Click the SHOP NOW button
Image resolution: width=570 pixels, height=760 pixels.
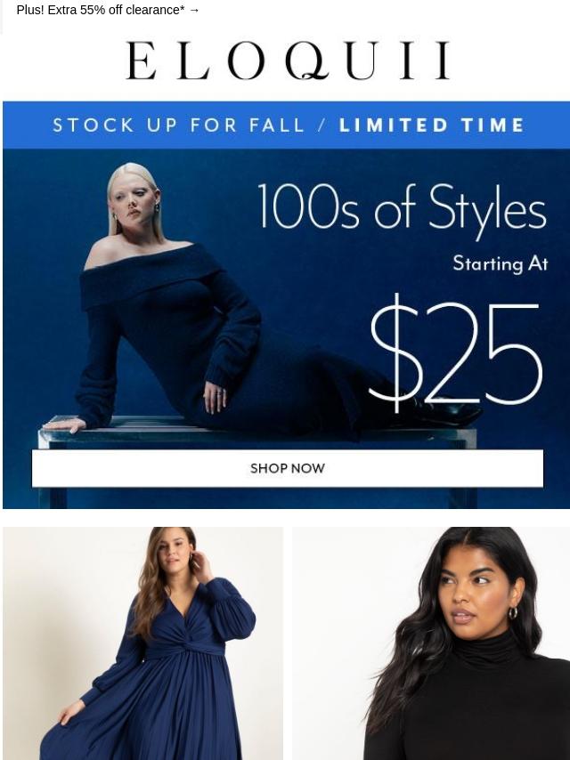pyautogui.click(x=287, y=468)
